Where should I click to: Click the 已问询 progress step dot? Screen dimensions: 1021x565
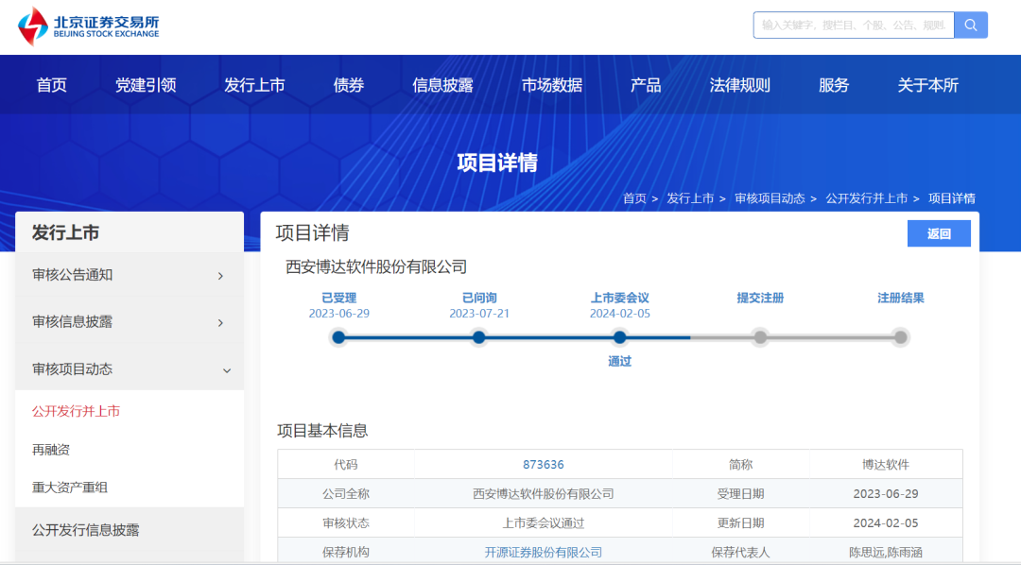coord(478,337)
